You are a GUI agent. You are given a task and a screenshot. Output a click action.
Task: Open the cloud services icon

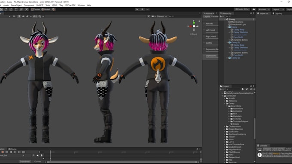pos(254,9)
